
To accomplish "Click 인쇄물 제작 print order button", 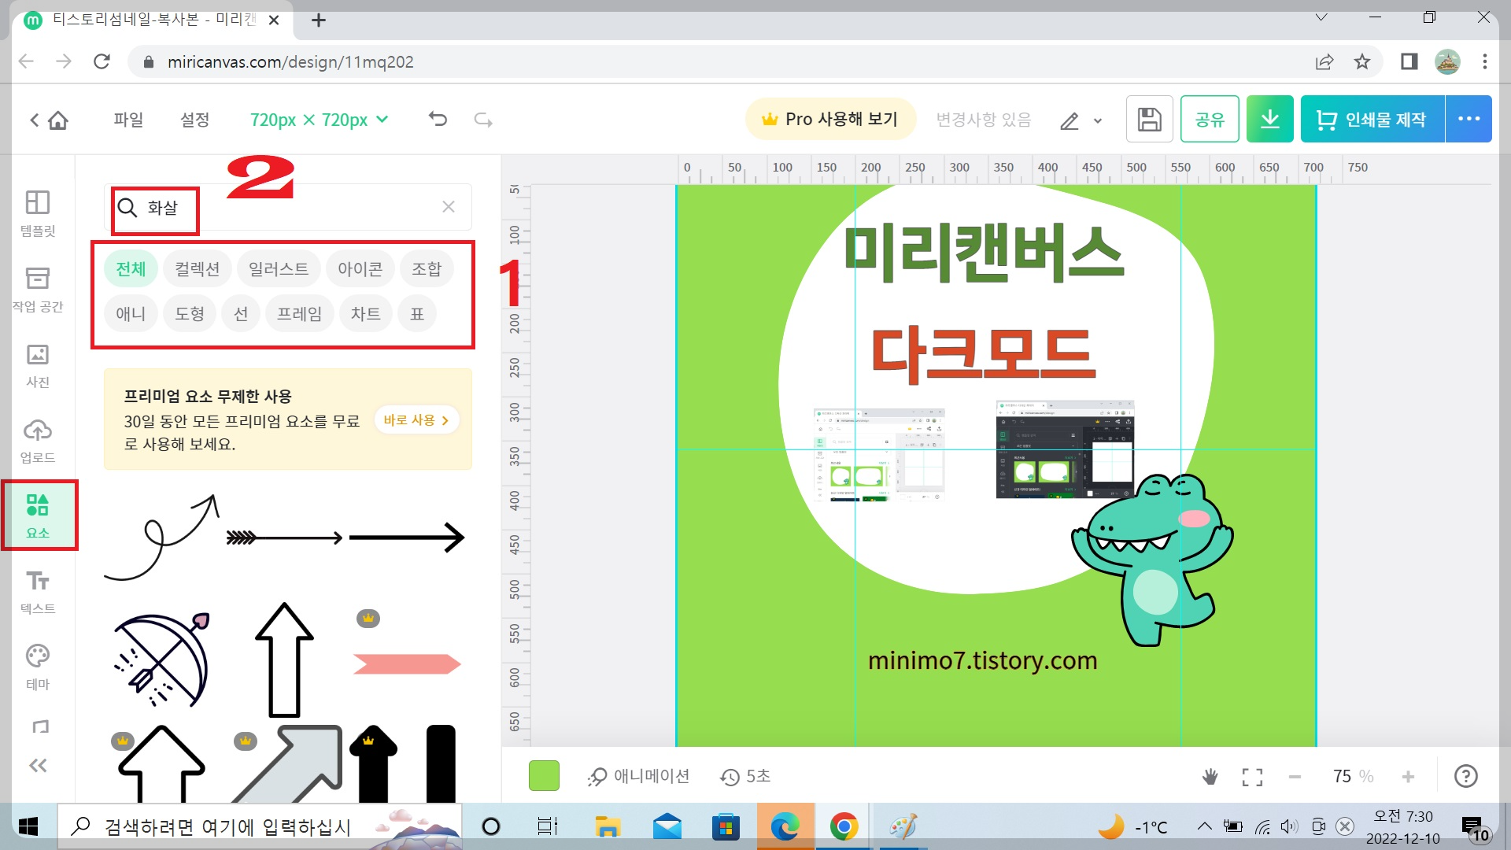I will (x=1372, y=119).
